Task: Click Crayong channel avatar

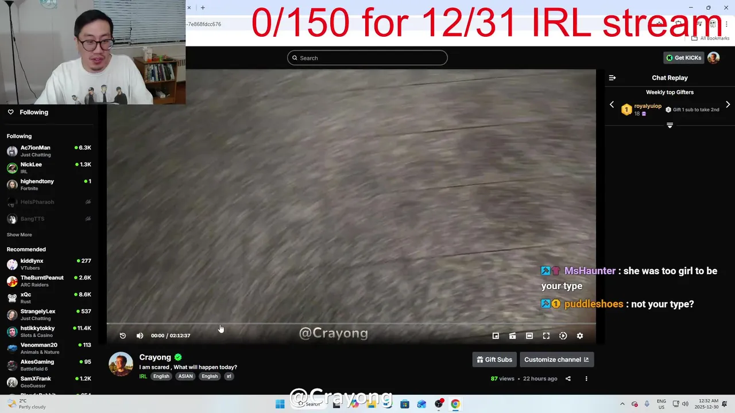Action: pos(121,364)
